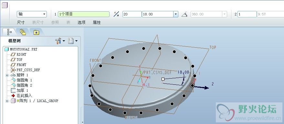Open the model tree show list icon

[x=73, y=41]
